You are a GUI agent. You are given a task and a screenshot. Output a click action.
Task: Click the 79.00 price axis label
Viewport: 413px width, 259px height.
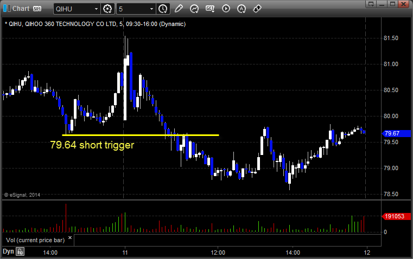pos(391,169)
